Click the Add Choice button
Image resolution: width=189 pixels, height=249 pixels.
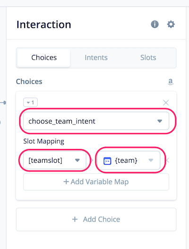pos(96,220)
